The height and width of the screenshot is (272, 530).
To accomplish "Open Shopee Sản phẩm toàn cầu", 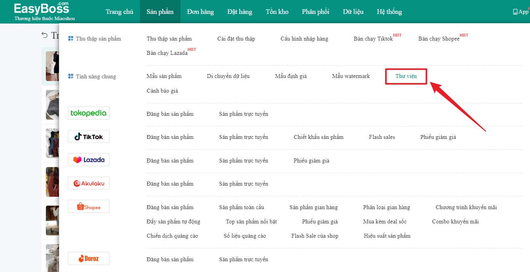I will click(242, 207).
